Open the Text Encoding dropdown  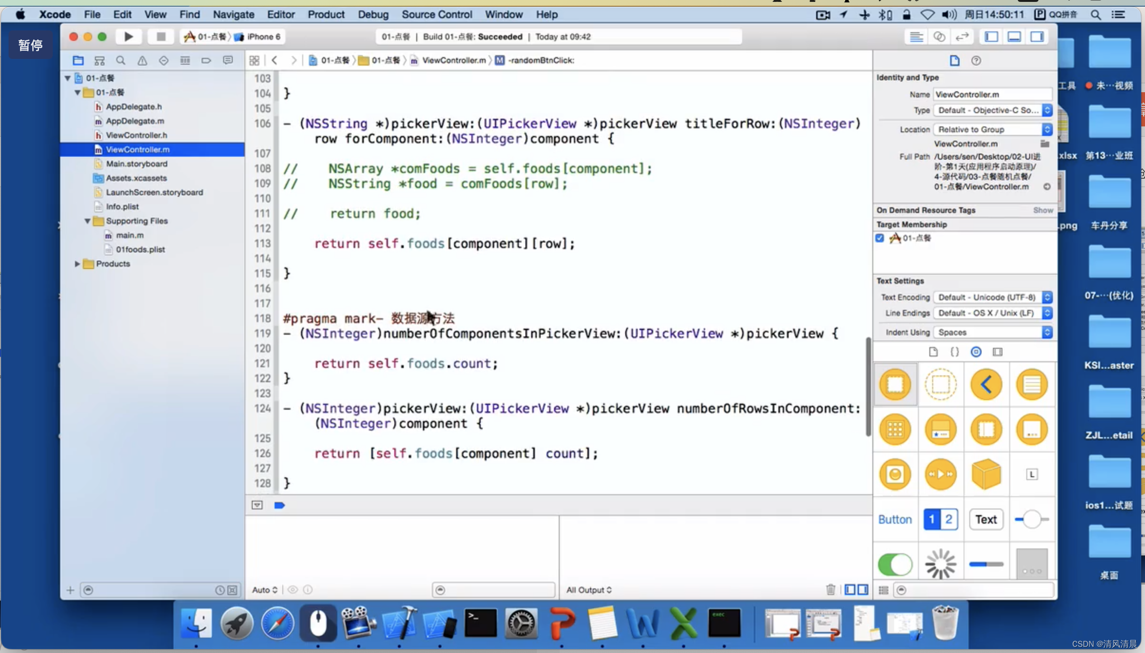pyautogui.click(x=993, y=298)
